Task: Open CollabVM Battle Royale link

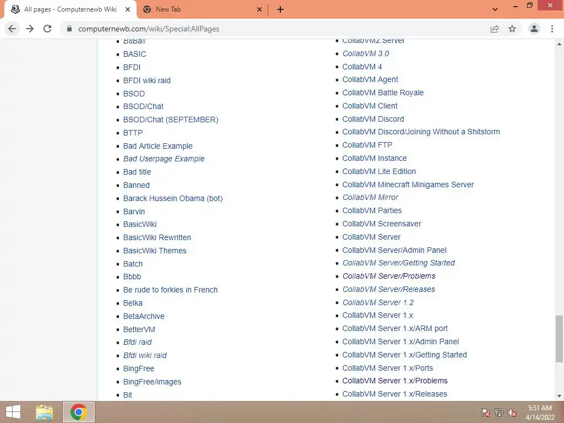Action: coord(383,93)
